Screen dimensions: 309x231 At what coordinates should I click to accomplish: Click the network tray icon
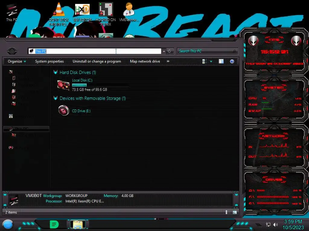pyautogui.click(x=268, y=224)
